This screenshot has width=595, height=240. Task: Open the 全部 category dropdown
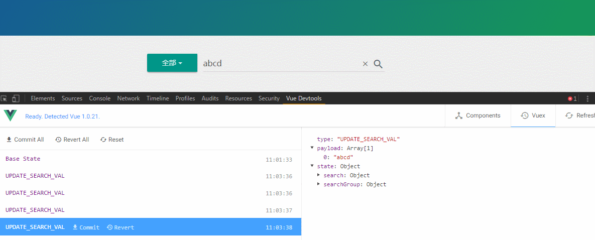pyautogui.click(x=172, y=63)
